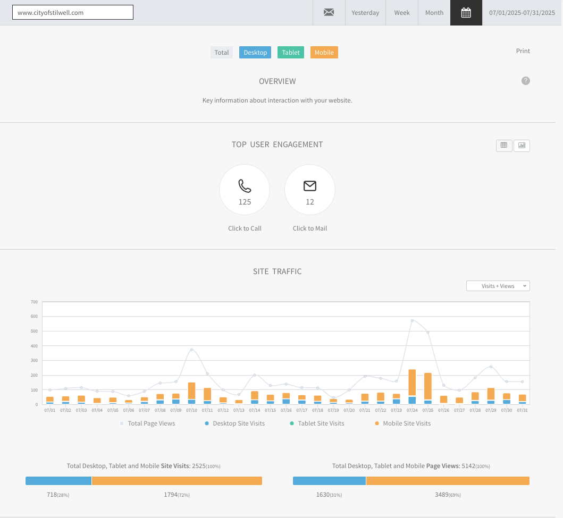Click the 07/01/2025-07/31/2025 date range
The height and width of the screenshot is (518, 563).
pyautogui.click(x=522, y=13)
